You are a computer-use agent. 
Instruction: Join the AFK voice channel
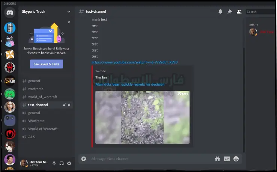[32, 137]
